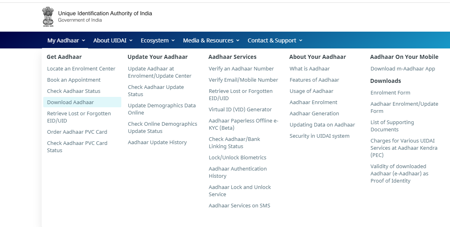Open Features of Aadhaar
The image size is (450, 227).
point(314,80)
